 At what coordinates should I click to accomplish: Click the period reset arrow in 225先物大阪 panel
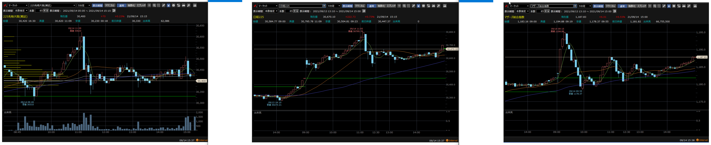[x=114, y=11]
